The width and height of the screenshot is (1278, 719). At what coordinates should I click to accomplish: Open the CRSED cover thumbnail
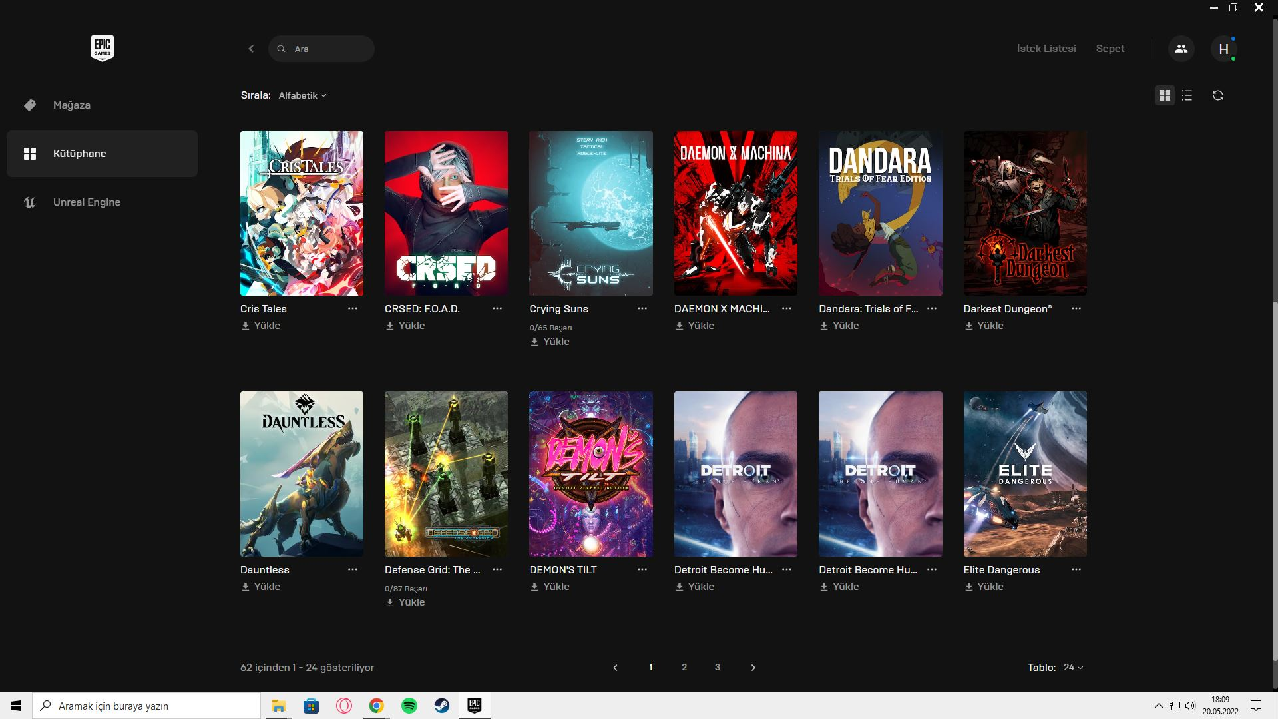click(446, 213)
